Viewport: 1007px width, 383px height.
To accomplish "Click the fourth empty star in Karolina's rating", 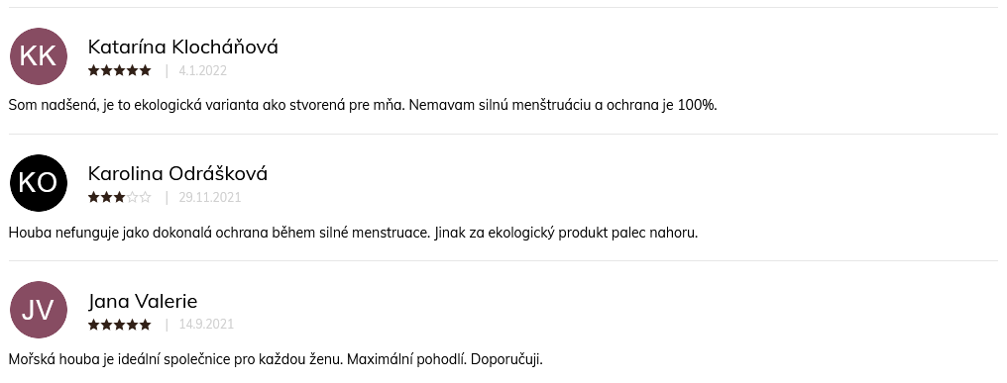I will click(132, 198).
